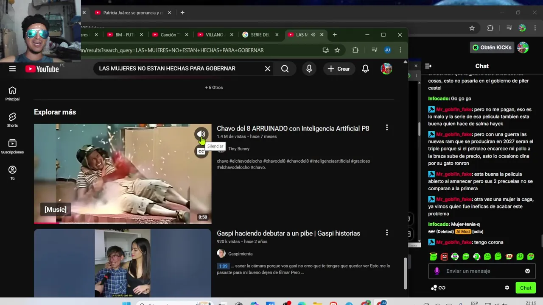Collapse the Kick chat panel with the arrow icon

click(x=428, y=66)
